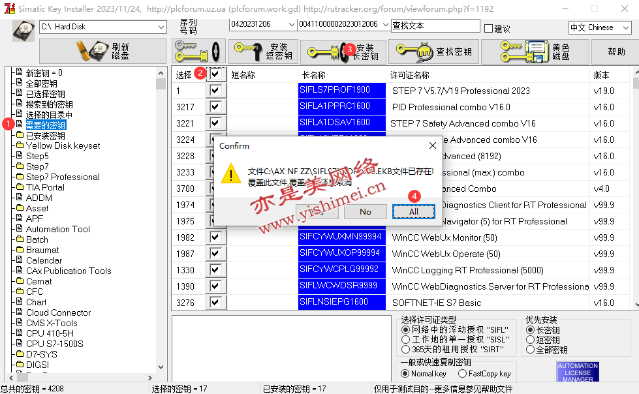Open the 0420231206 serial number dropdown
Image resolution: width=639 pixels, height=394 pixels.
(291, 24)
